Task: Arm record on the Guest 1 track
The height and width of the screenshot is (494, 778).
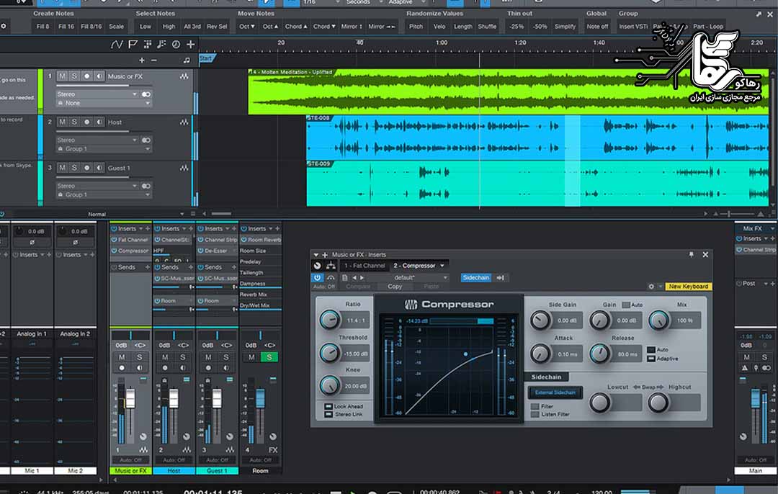Action: pyautogui.click(x=86, y=168)
